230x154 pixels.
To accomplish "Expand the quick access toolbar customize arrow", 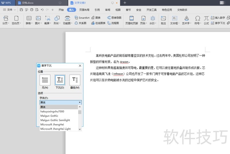I will (x=53, y=10).
